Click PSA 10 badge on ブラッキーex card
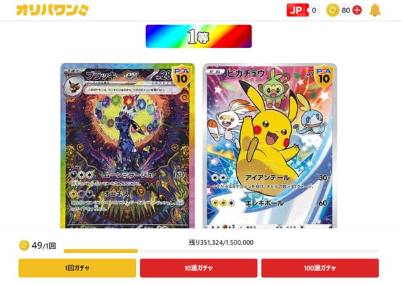This screenshot has height=285, width=402. click(182, 76)
